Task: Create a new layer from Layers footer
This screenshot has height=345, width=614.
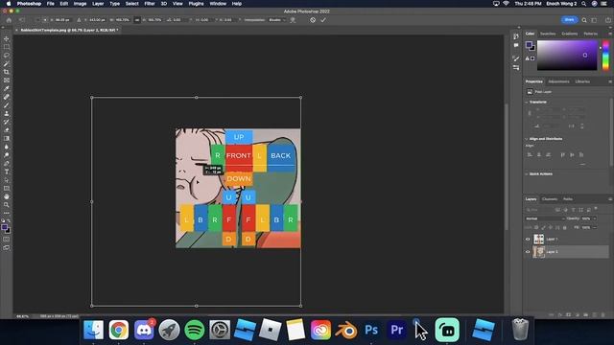Action: pyautogui.click(x=594, y=314)
